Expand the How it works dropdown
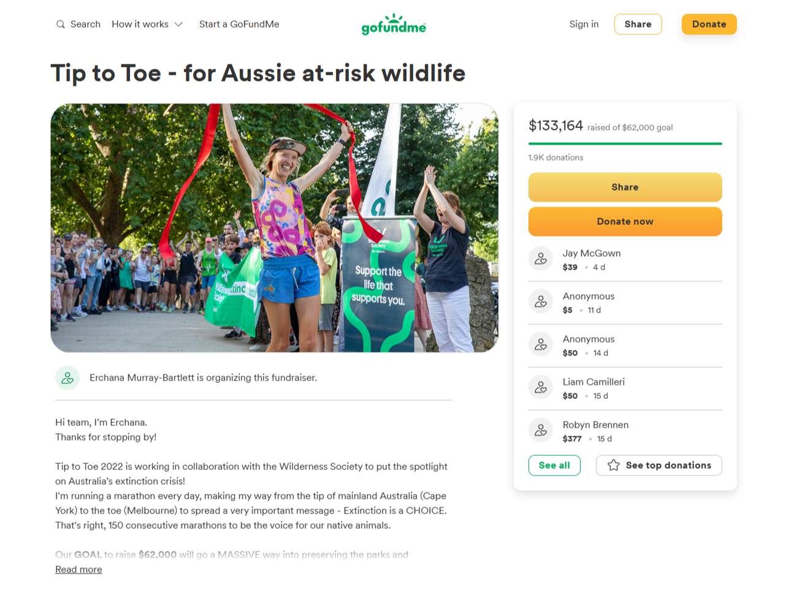The image size is (797, 598). coord(140,25)
